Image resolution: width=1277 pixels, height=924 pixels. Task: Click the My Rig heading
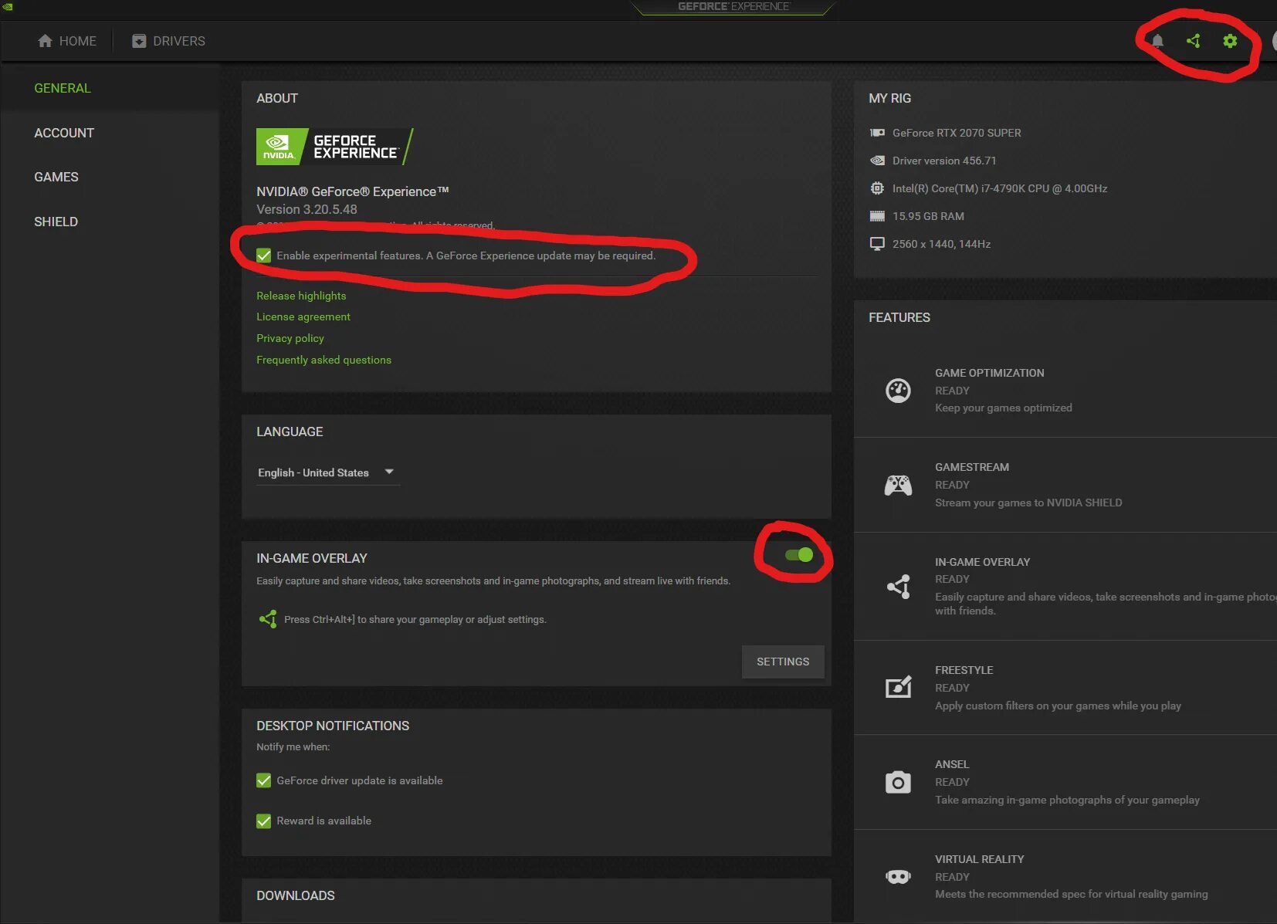coord(889,98)
